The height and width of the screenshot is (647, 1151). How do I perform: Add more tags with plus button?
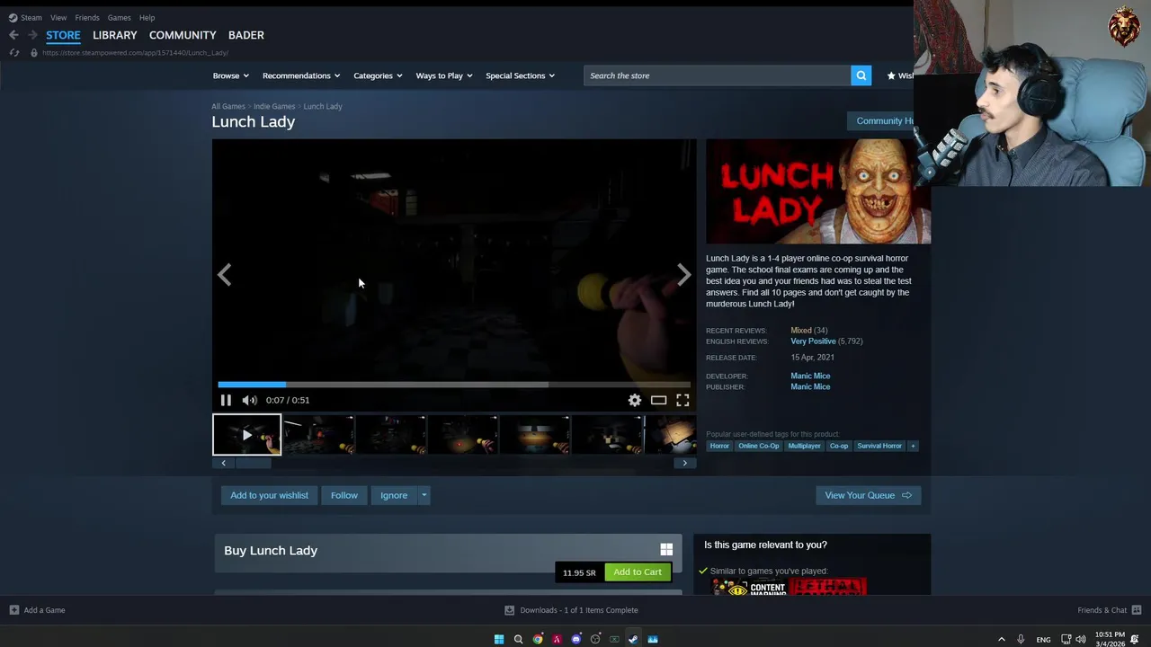913,446
